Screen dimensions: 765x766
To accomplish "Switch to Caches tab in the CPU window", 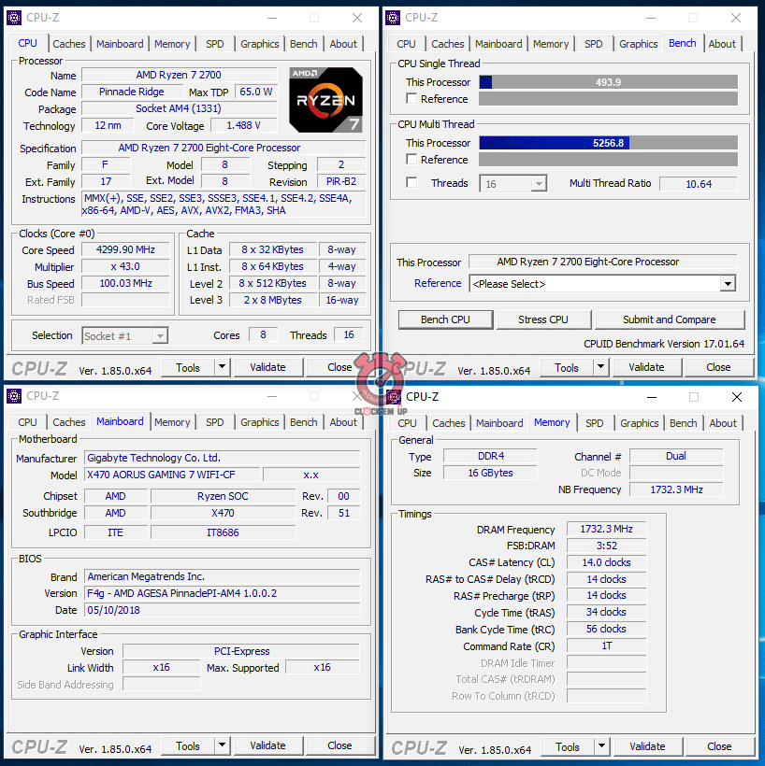I will tap(69, 44).
